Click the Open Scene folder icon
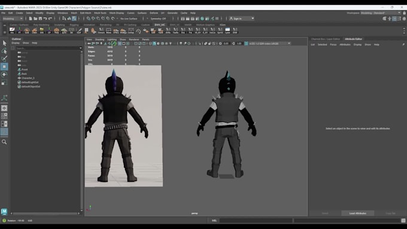Image resolution: width=407 pixels, height=229 pixels. 35,19
